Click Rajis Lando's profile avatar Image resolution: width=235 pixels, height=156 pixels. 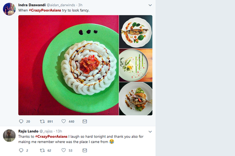pos(9,136)
